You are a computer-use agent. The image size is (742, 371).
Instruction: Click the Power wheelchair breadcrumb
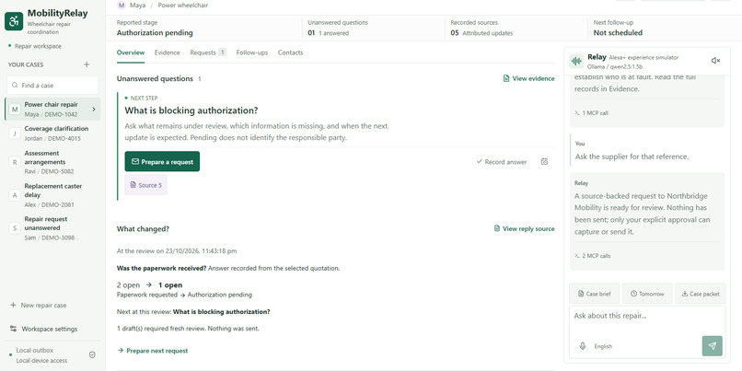click(x=182, y=6)
